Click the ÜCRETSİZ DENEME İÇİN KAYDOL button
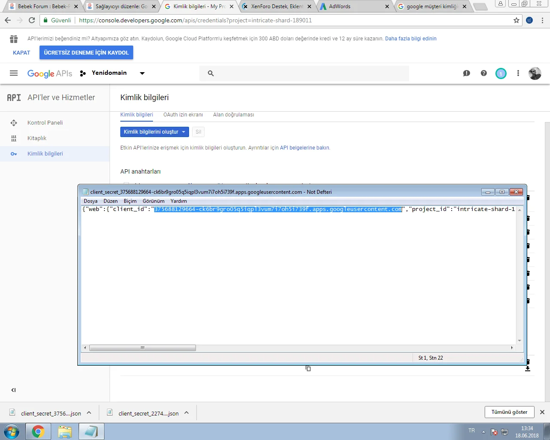Viewport: 550px width, 440px height. pyautogui.click(x=86, y=53)
